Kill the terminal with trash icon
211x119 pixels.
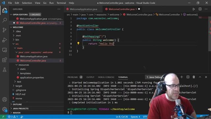[x=194, y=77]
